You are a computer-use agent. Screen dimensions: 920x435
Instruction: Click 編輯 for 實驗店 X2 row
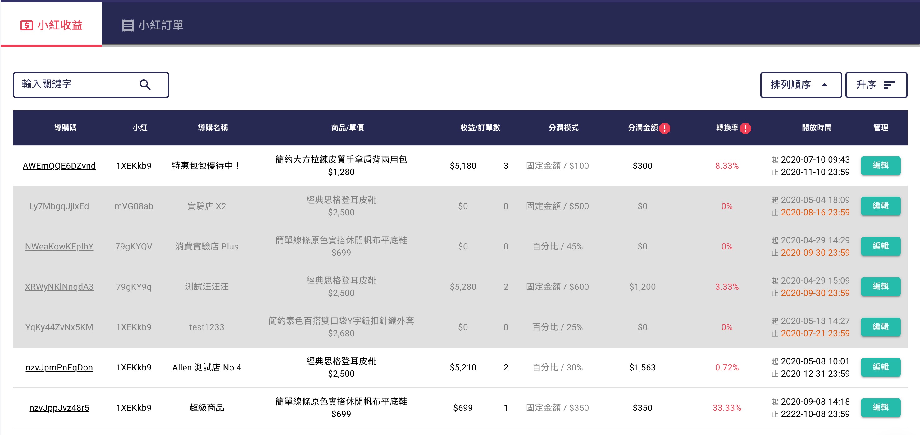pyautogui.click(x=880, y=205)
